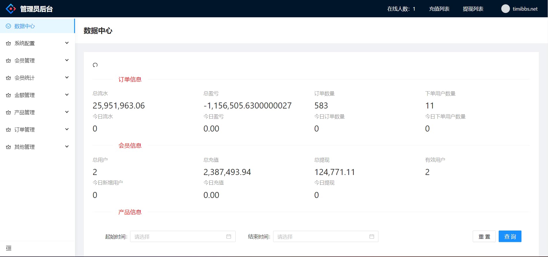This screenshot has width=548, height=257.
Task: Open the 充值列表 link in header
Action: (439, 9)
